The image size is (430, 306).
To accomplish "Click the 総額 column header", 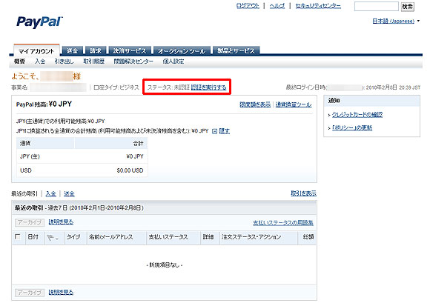I will pyautogui.click(x=308, y=237).
